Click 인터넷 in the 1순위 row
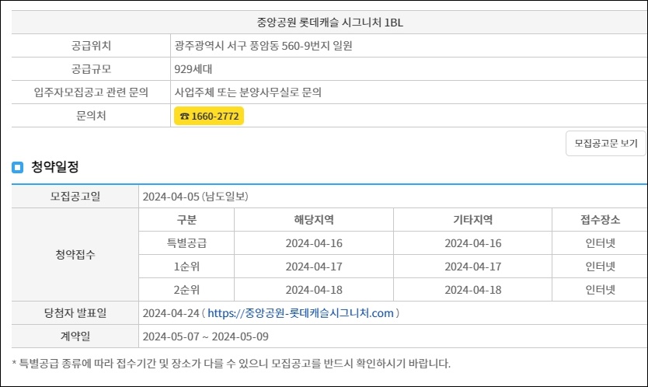Screen dimensions: 648x387 600,267
